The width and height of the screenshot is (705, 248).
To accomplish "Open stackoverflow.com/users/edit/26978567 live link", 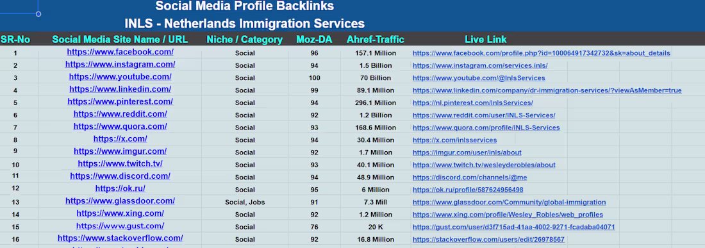I will coord(488,240).
